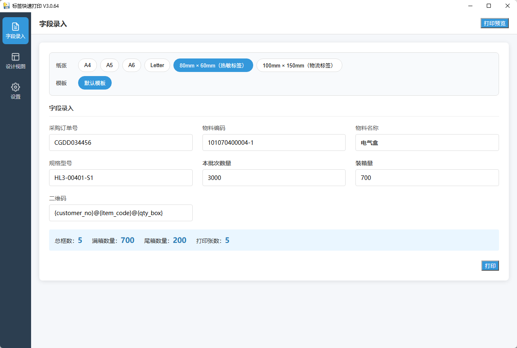Click the 字段录入 page heading
This screenshot has width=517, height=348.
53,24
